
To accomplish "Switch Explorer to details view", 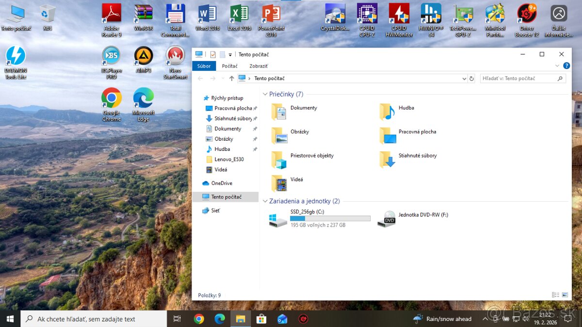I will [554, 294].
